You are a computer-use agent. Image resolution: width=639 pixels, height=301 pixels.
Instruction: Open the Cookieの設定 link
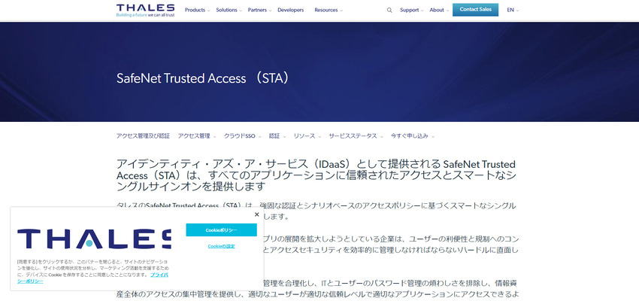(221, 246)
